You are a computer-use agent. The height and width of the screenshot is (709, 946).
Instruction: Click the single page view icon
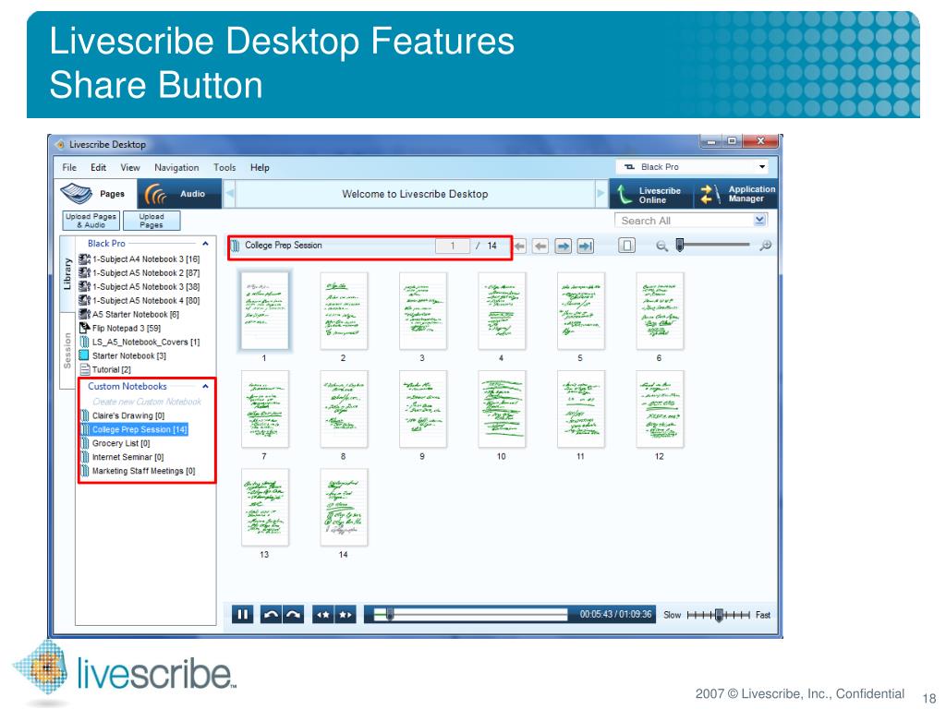click(627, 246)
